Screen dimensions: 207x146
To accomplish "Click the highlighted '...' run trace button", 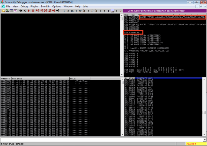I will point(113,11).
